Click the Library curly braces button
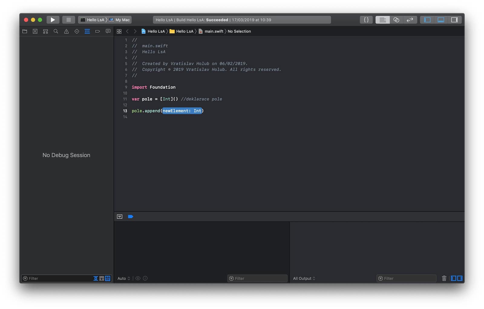Image resolution: width=484 pixels, height=309 pixels. [366, 20]
